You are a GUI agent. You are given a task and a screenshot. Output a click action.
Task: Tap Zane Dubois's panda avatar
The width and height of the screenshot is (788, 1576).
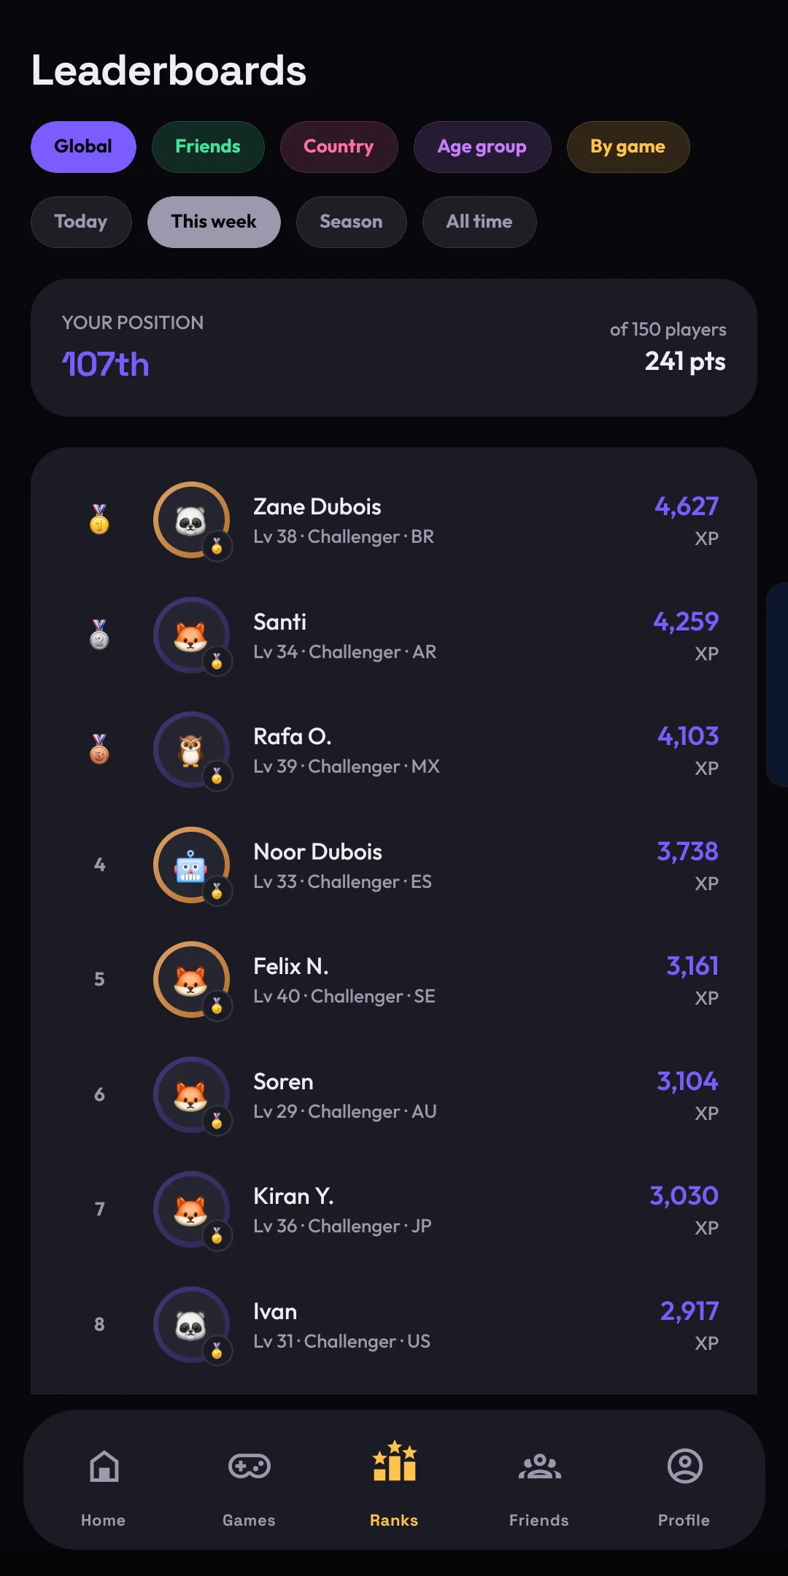(191, 520)
